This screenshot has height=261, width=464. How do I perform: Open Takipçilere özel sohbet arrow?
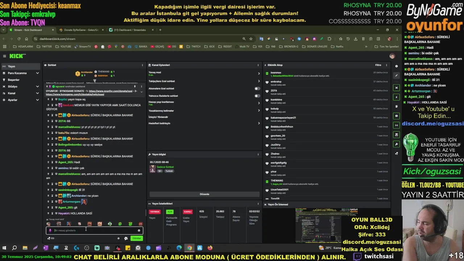tap(259, 81)
